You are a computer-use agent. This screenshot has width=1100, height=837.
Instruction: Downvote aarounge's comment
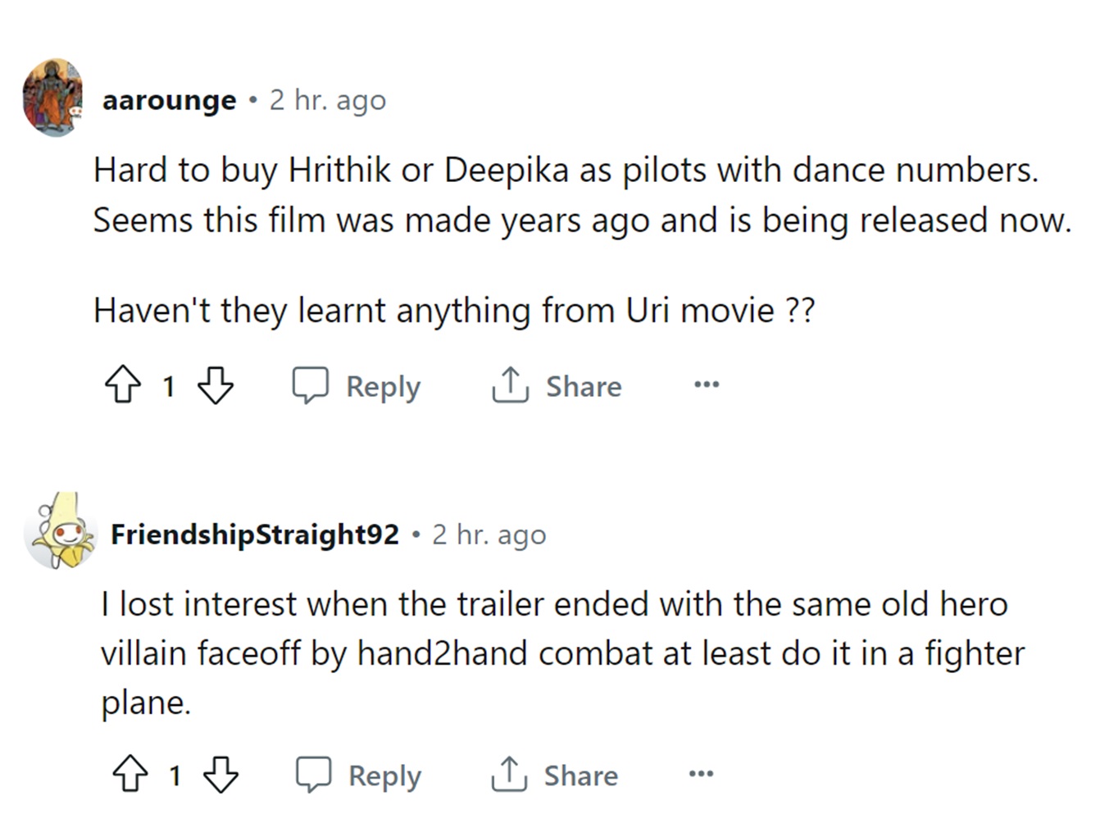(x=216, y=384)
